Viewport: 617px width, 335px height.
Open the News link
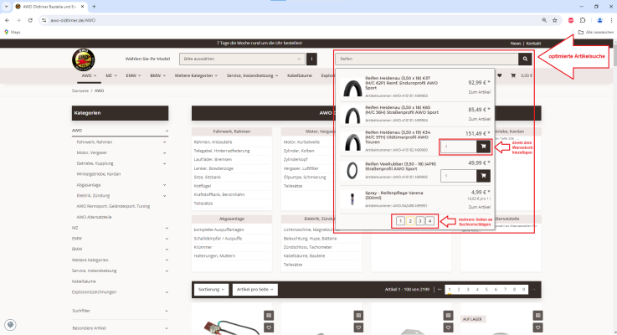pyautogui.click(x=516, y=44)
